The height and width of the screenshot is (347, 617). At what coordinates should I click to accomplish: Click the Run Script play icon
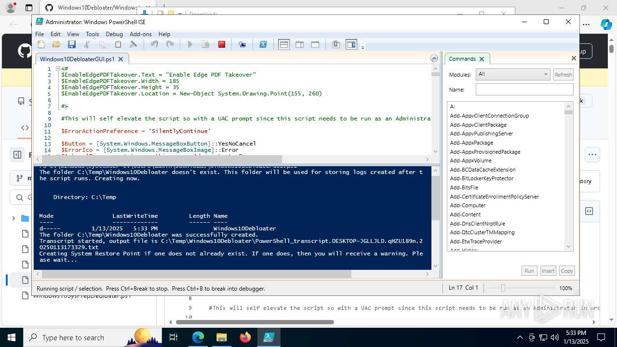coord(190,44)
